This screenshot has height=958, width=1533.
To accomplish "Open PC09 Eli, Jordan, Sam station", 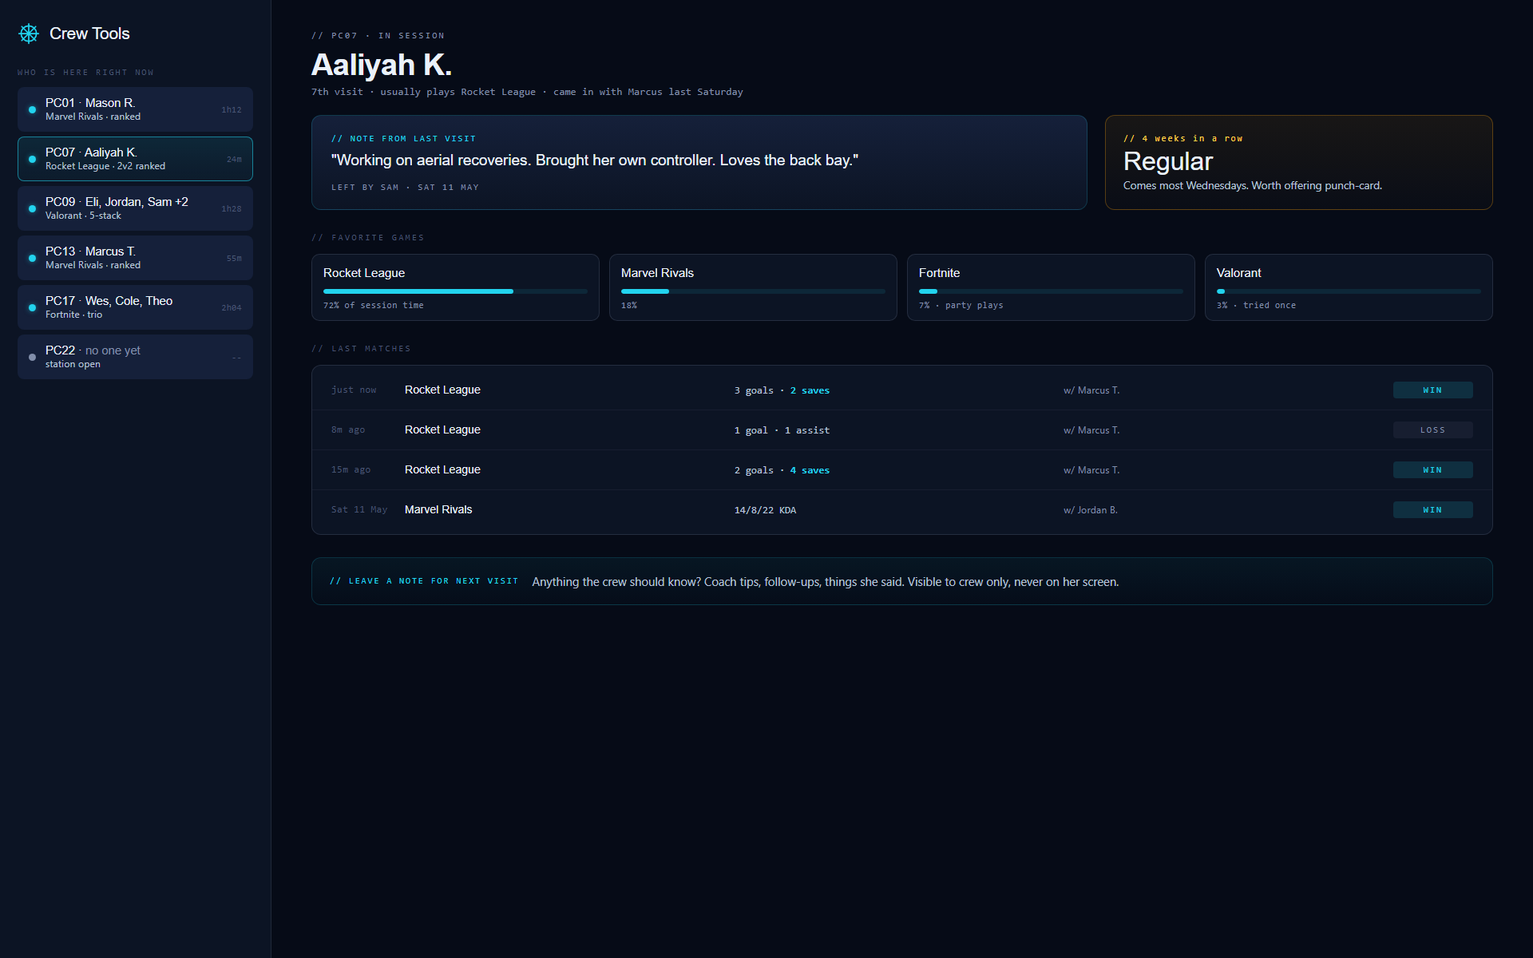I will (x=135, y=208).
